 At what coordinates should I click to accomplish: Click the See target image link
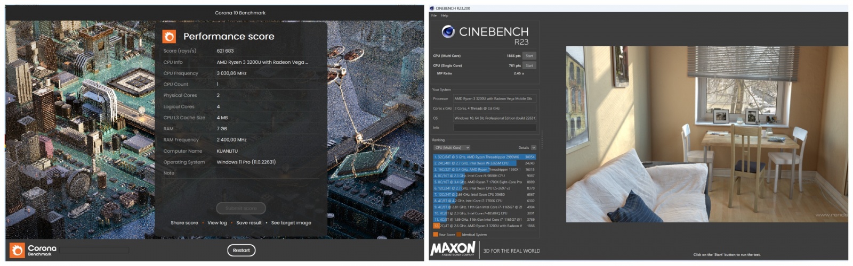click(291, 223)
